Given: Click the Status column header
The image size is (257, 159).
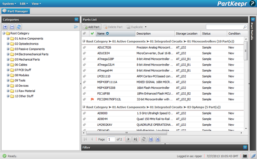Looking at the screenshot, I should 214,33.
